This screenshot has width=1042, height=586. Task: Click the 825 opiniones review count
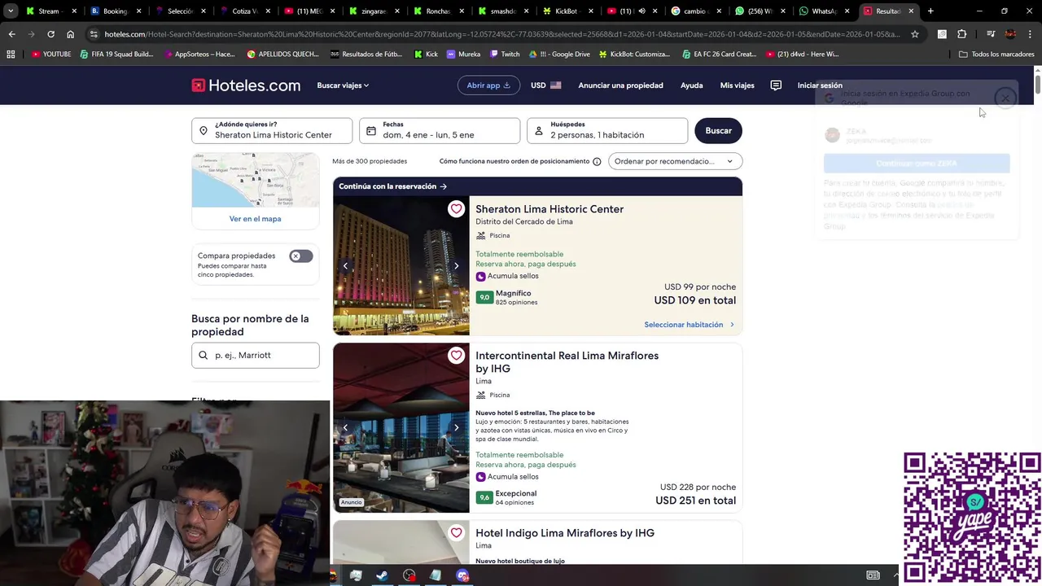coord(516,302)
